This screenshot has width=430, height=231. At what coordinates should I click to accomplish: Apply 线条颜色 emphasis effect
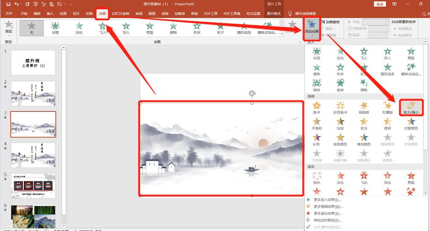click(340, 140)
